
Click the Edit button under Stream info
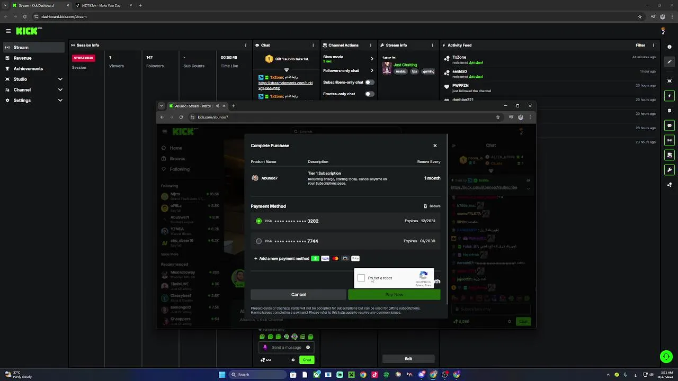point(408,359)
